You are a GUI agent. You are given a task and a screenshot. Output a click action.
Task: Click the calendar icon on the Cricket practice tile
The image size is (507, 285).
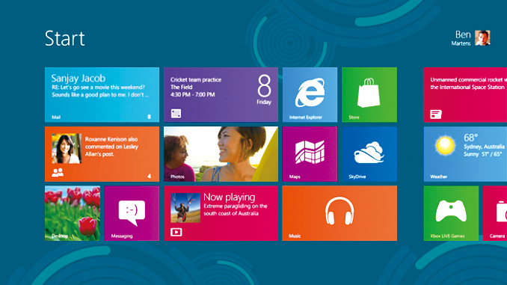pyautogui.click(x=176, y=114)
